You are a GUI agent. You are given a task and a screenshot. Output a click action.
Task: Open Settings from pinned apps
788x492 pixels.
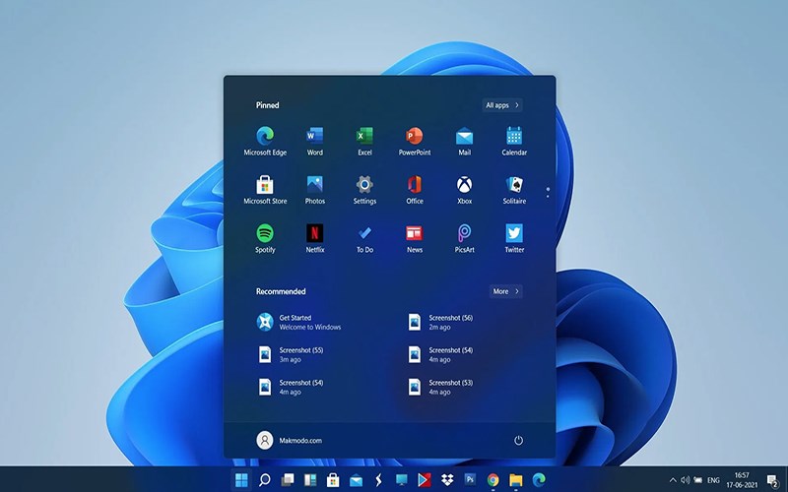(364, 190)
